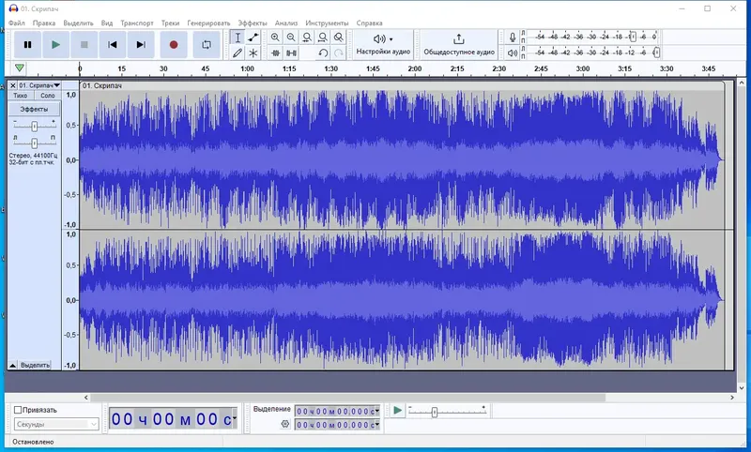Click Trim audio outside selection icon

(275, 53)
